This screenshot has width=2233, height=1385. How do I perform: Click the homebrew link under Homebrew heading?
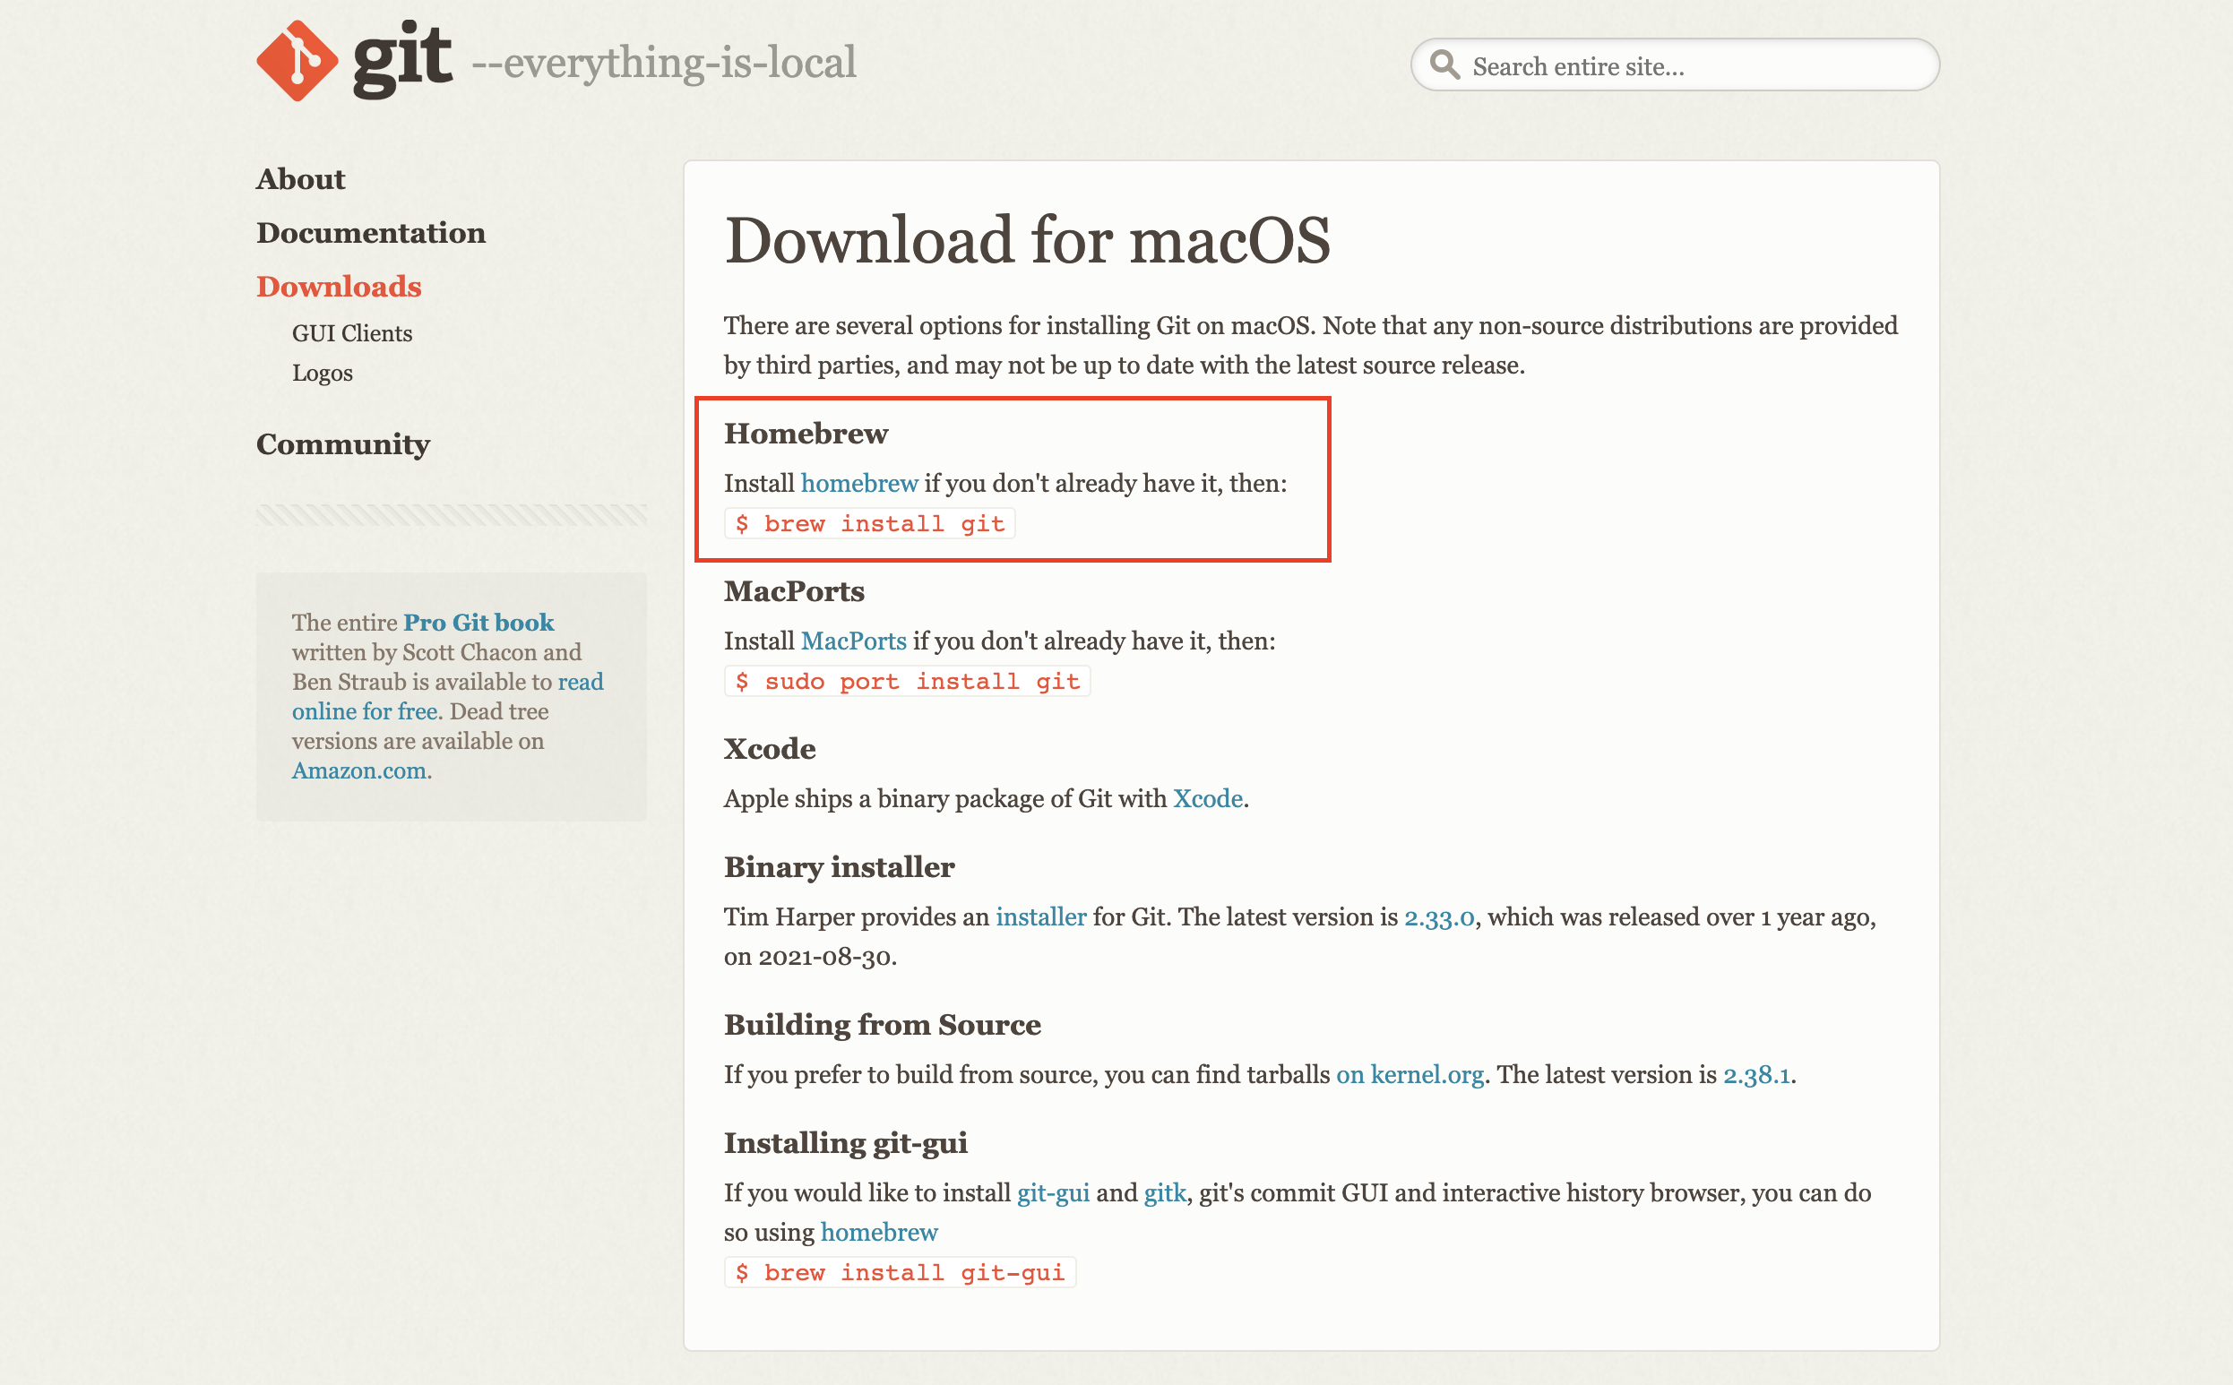[x=858, y=483]
